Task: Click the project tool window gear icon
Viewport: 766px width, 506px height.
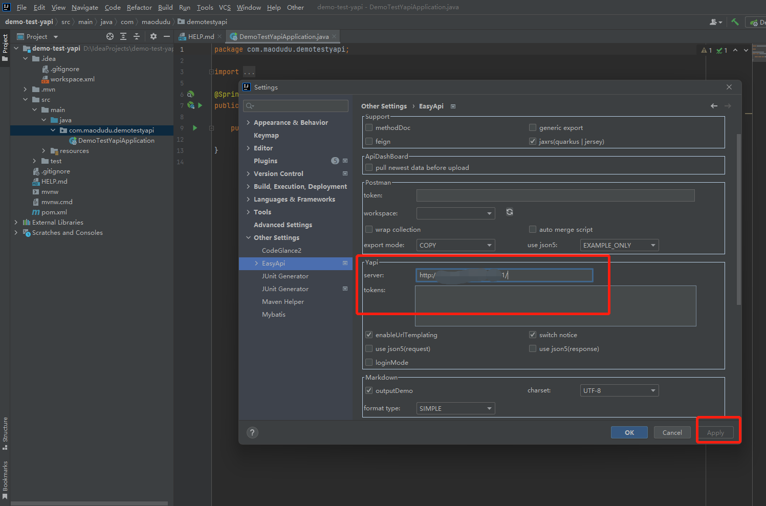Action: (154, 36)
